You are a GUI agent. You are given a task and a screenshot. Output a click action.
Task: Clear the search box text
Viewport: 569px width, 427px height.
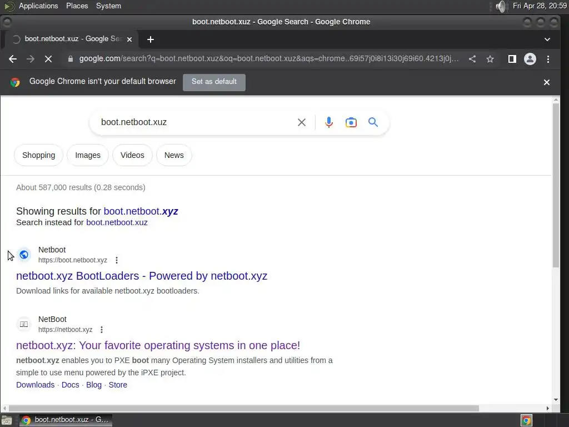(x=302, y=122)
